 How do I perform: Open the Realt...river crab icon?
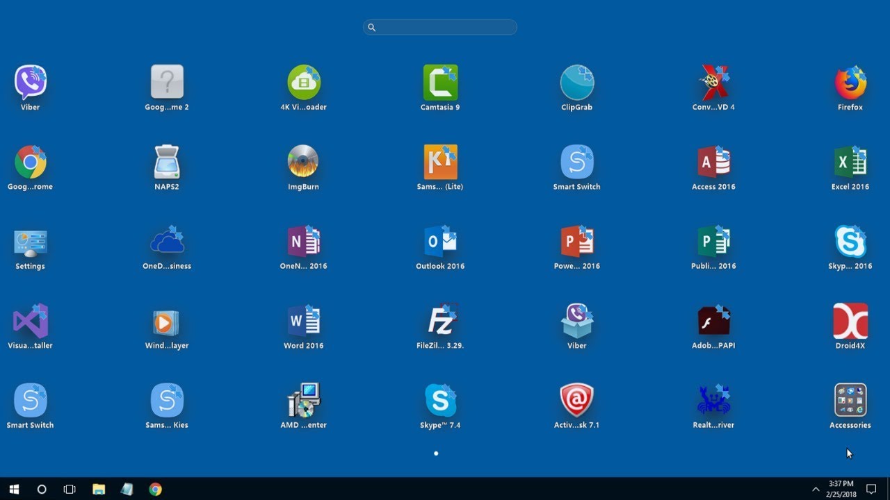(x=714, y=401)
